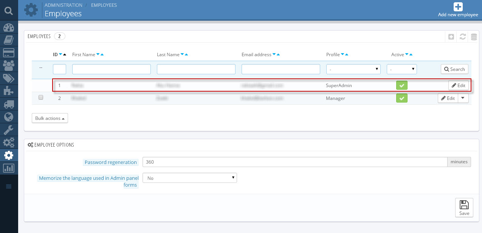Click the Password regeneration field showing 360
The image size is (482, 233).
coord(295,162)
